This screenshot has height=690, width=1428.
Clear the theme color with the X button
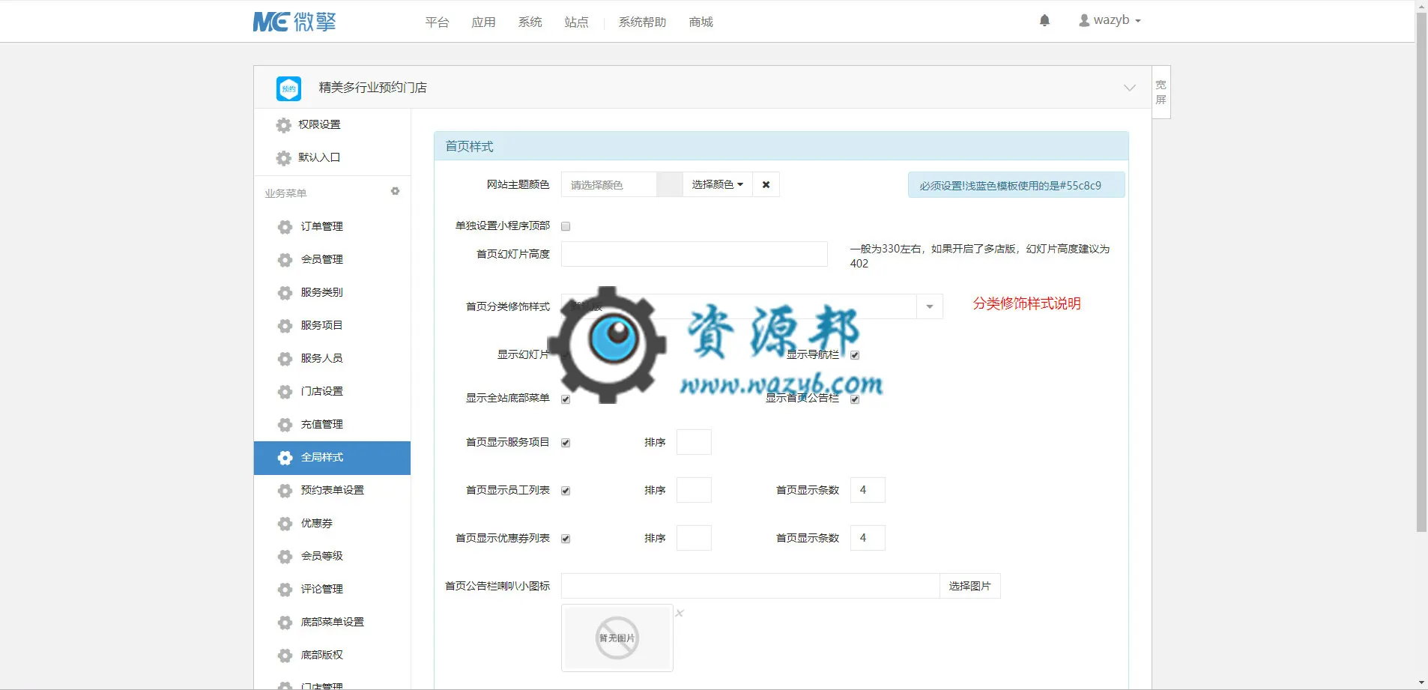point(766,184)
